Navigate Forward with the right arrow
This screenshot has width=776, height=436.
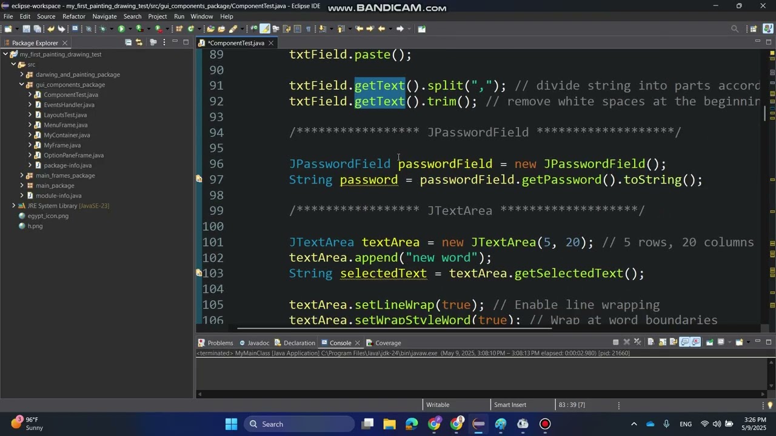point(400,28)
